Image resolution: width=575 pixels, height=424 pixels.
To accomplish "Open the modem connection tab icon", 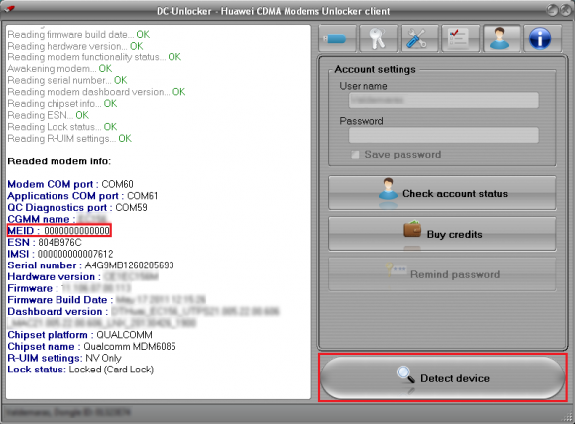I will (337, 38).
